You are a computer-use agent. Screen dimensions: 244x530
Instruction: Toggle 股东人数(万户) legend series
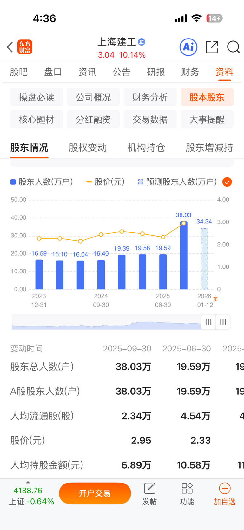coord(42,182)
